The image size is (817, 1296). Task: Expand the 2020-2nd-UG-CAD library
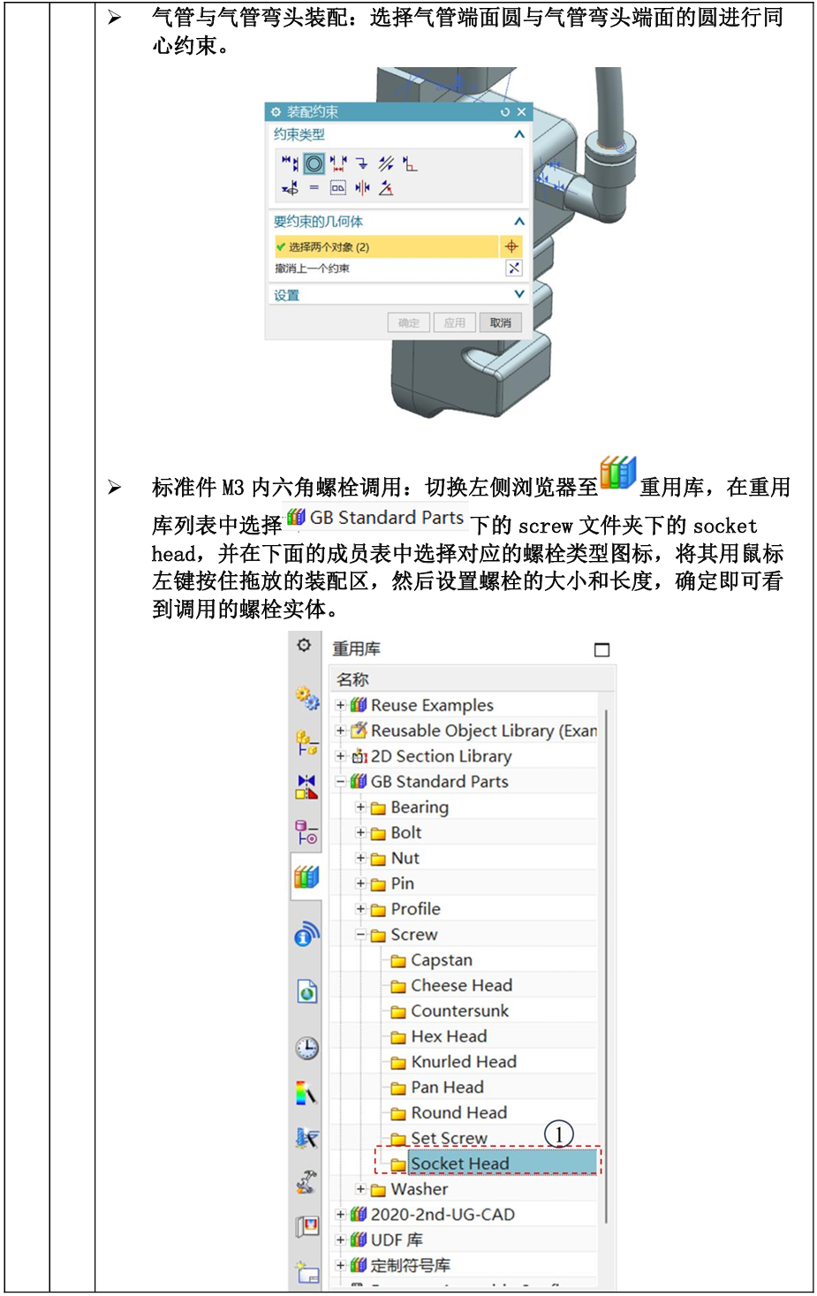point(340,1215)
